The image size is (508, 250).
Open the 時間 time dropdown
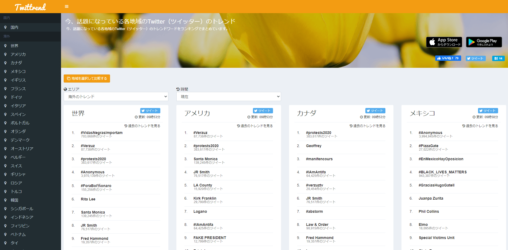[228, 96]
